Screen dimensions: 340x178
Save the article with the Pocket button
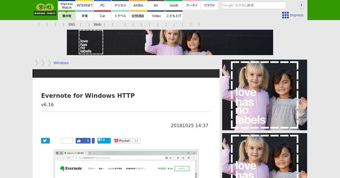(x=122, y=141)
